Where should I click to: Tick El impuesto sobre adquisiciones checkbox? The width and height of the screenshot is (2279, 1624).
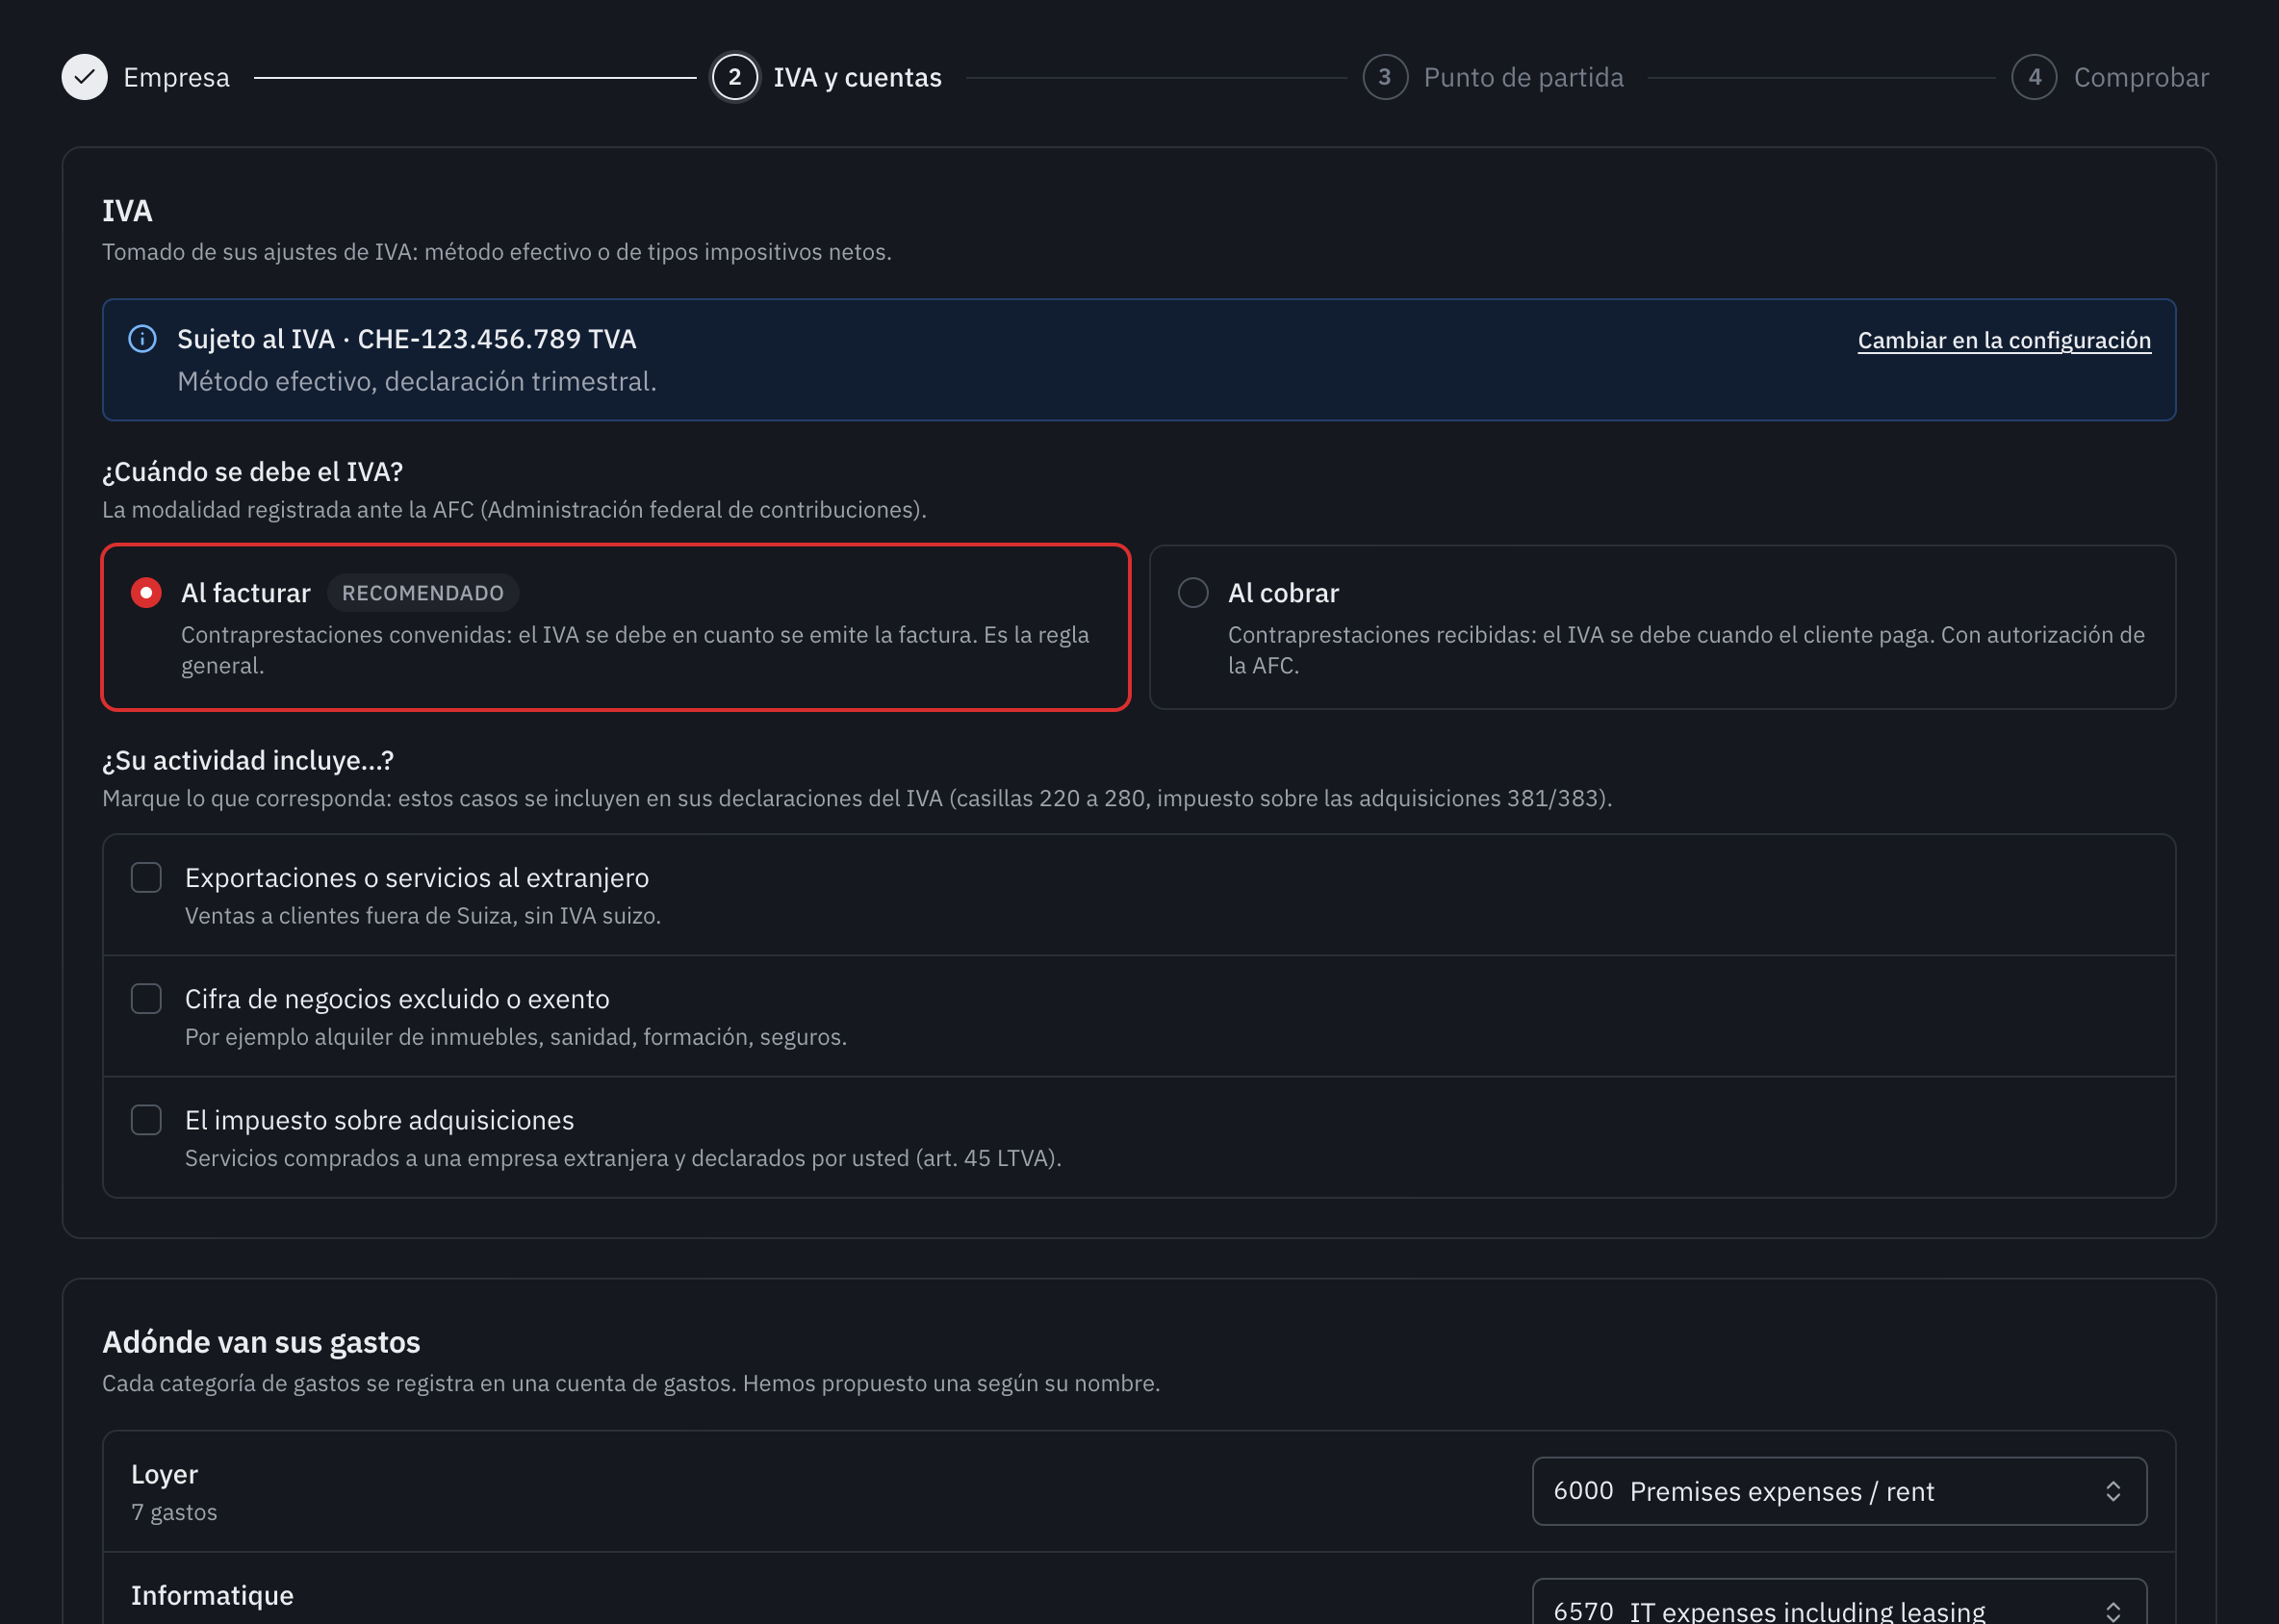click(146, 1120)
